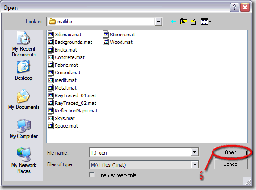
Task: Click the Up One Level folder icon
Action: (183, 22)
